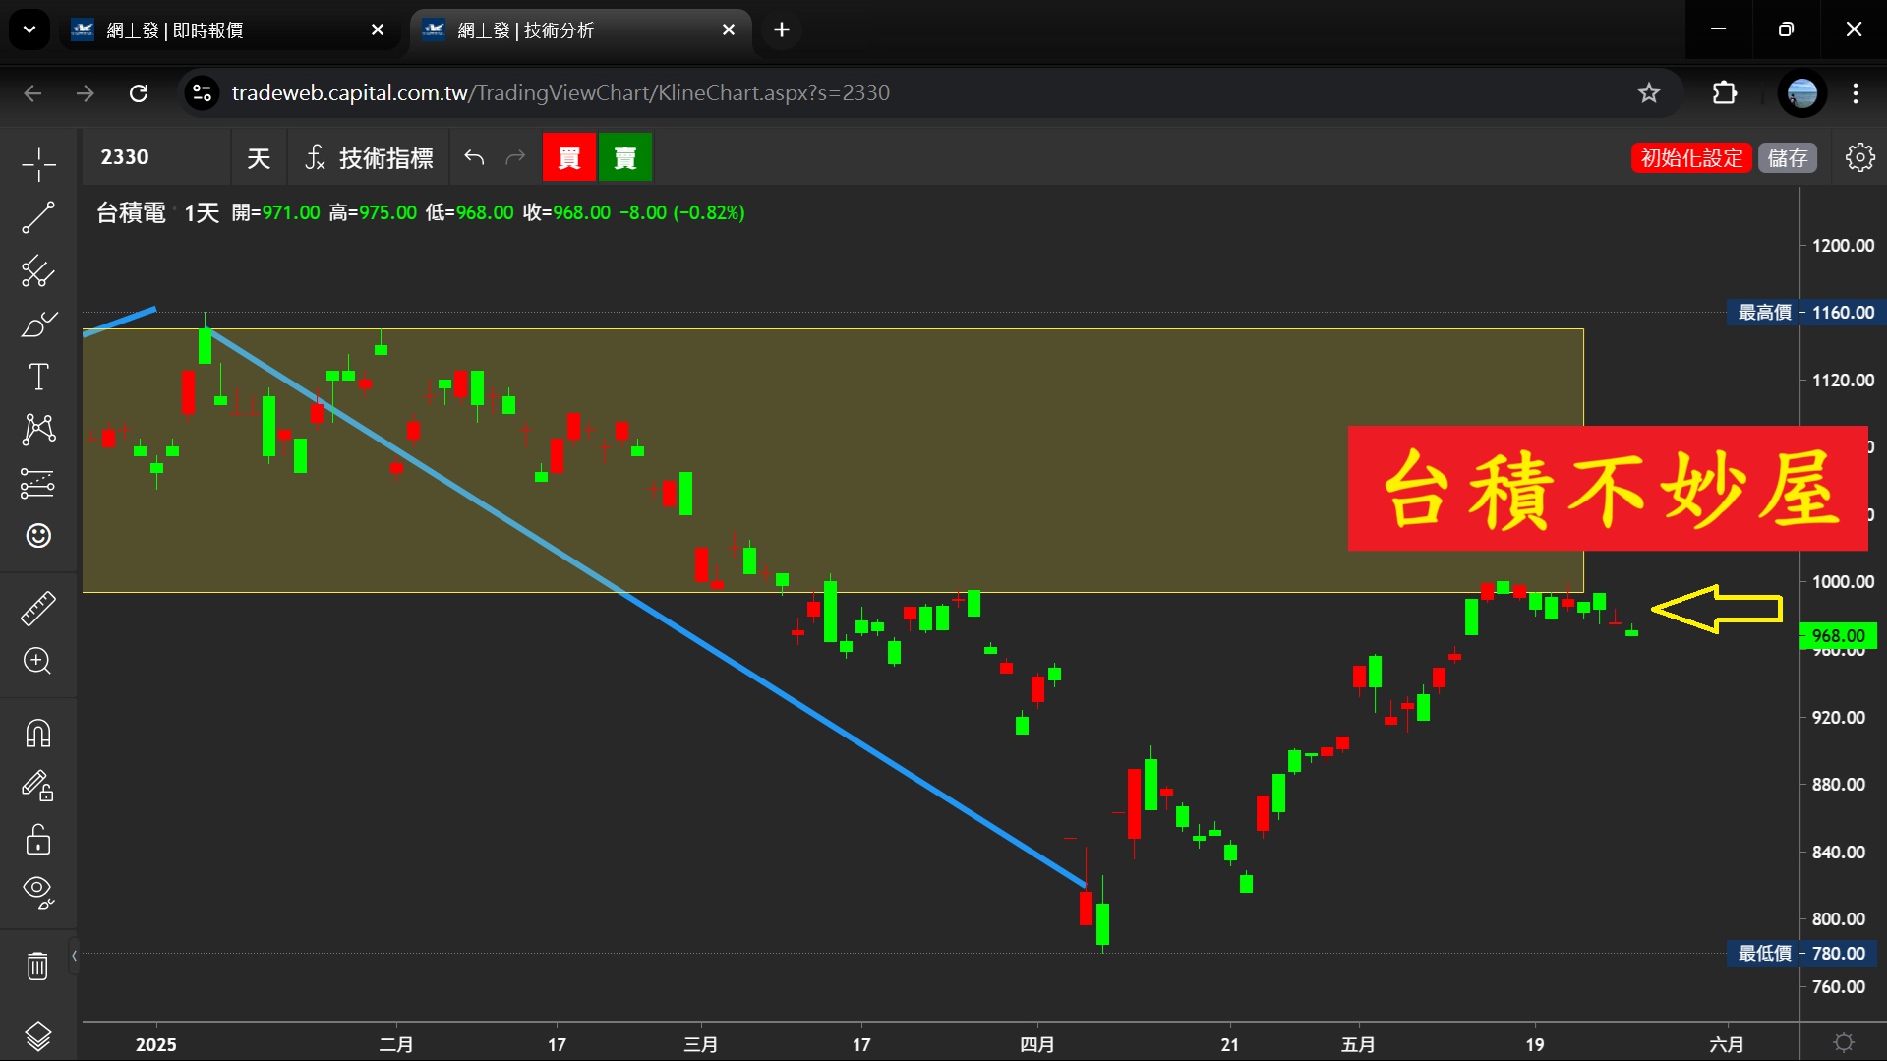The image size is (1887, 1061).
Task: Open the 天 time interval dropdown
Action: click(259, 158)
